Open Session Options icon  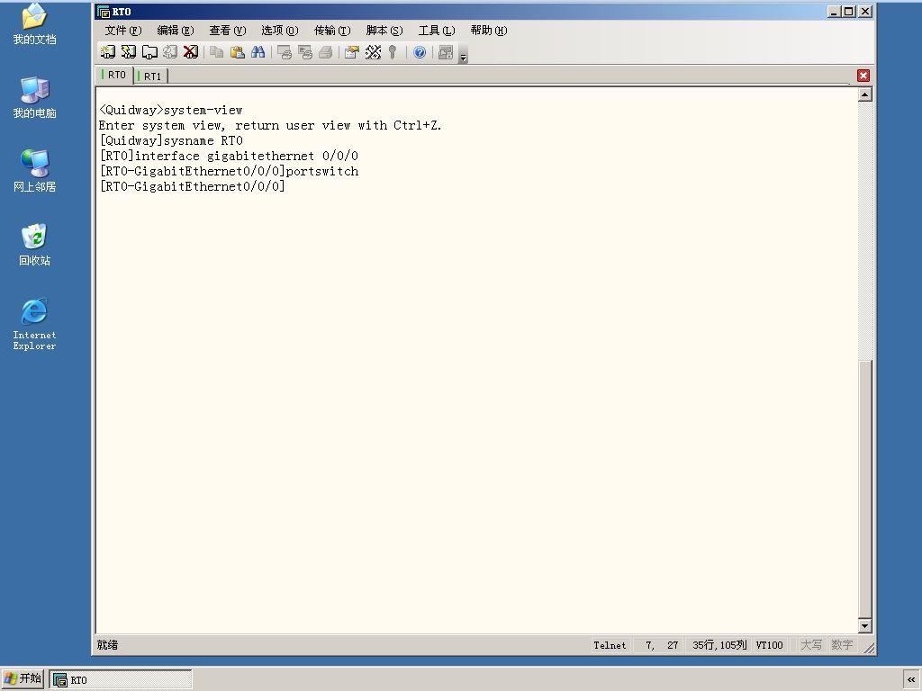[x=352, y=52]
